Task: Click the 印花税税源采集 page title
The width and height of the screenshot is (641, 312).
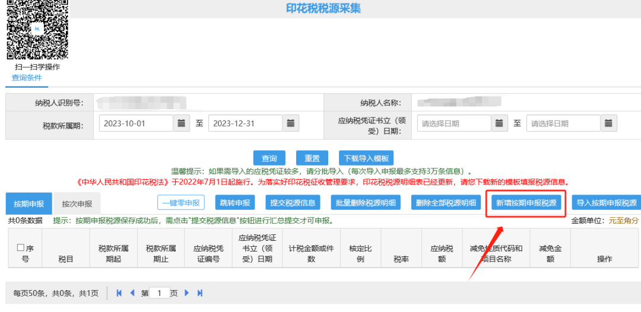Action: click(323, 8)
